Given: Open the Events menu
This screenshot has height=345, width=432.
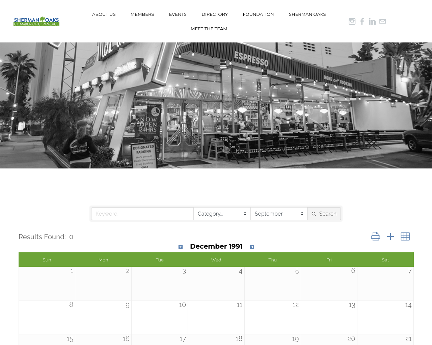Looking at the screenshot, I should tap(178, 14).
